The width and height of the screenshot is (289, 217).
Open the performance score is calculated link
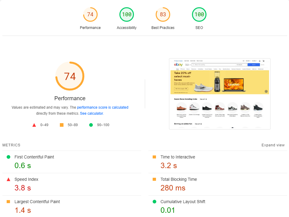103,107
